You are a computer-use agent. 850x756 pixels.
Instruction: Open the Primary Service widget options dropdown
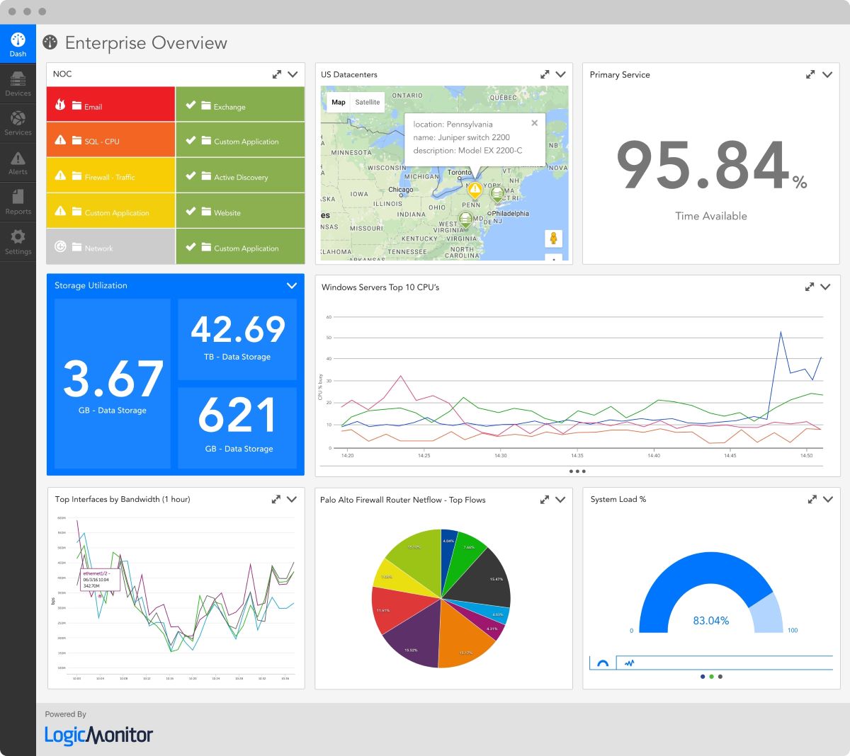(x=827, y=74)
